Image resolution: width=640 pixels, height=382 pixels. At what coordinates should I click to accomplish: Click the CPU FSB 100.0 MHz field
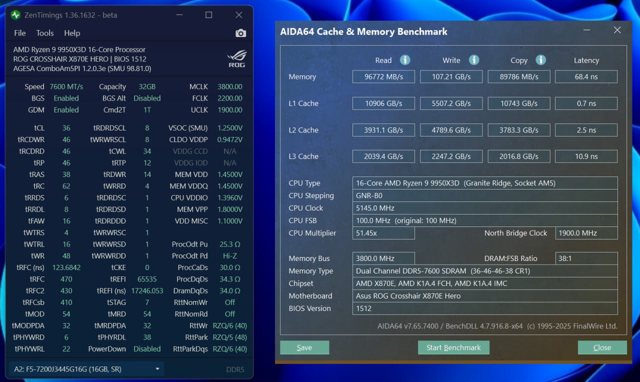tap(485, 220)
